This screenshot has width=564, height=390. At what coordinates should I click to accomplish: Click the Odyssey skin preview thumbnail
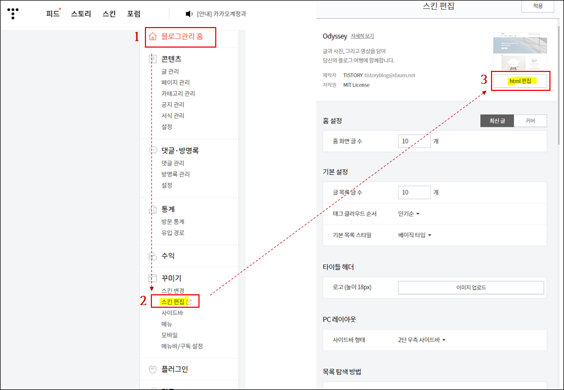pyautogui.click(x=520, y=51)
